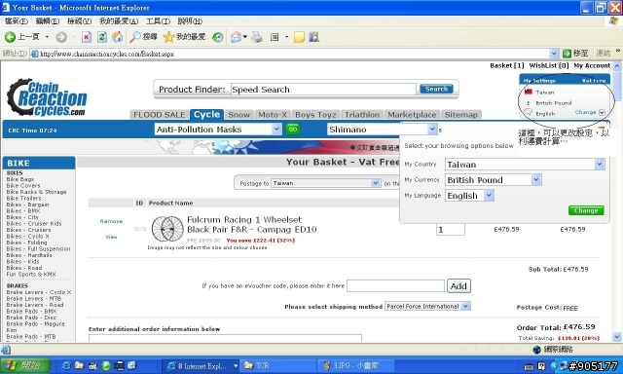Switch to the 3.JPG Paint taskbar item

pyautogui.click(x=355, y=365)
